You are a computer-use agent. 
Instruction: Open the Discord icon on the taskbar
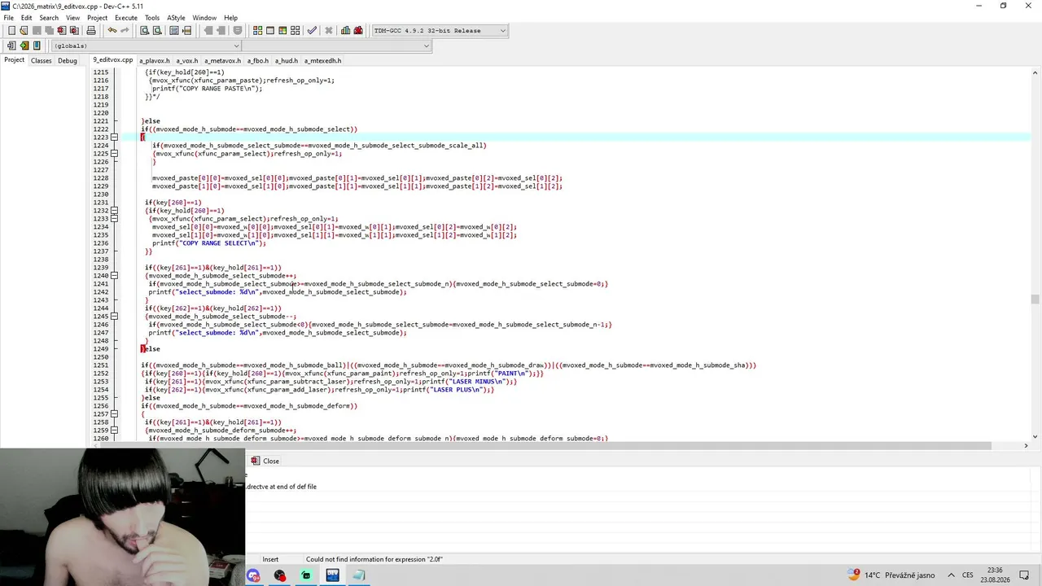[x=254, y=575]
